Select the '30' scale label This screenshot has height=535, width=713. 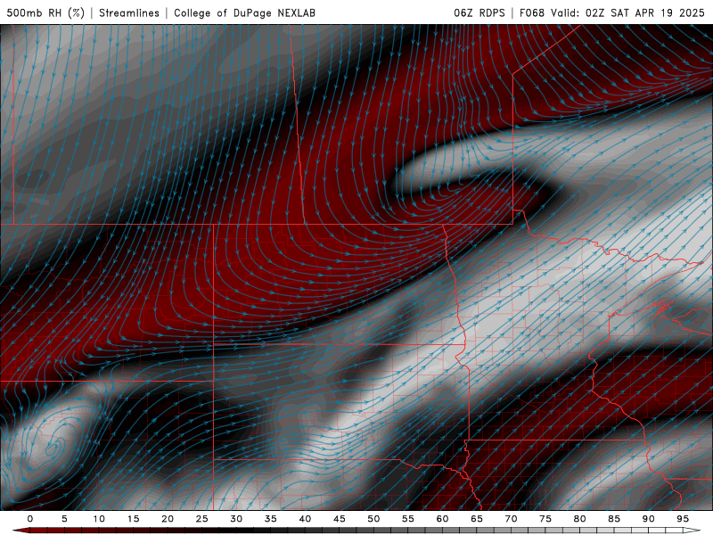coord(236,519)
